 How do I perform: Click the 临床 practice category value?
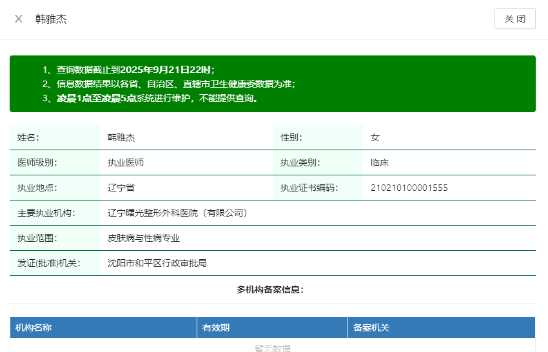379,162
